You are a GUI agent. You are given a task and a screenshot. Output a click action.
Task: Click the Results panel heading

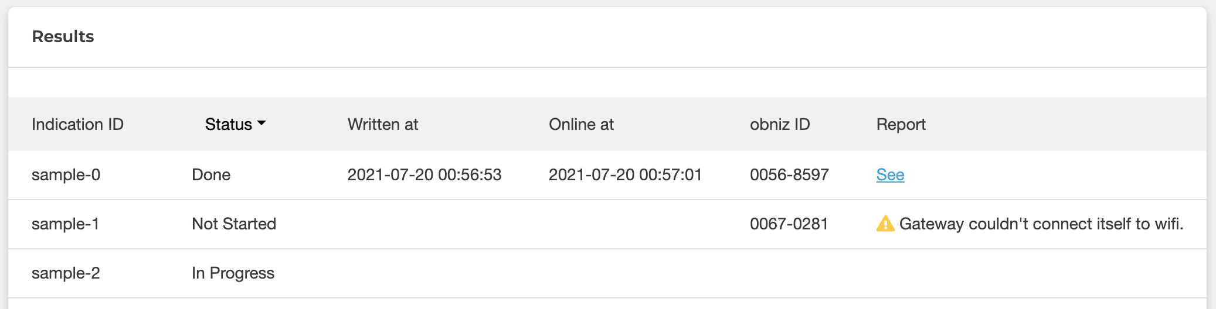click(63, 37)
